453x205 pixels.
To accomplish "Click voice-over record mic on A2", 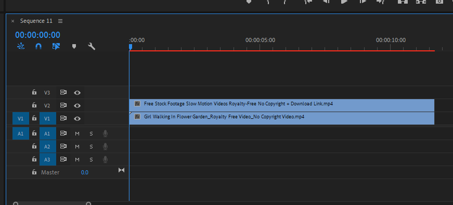I will click(106, 146).
